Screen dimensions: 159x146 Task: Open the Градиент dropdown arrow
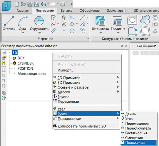tap(118, 33)
